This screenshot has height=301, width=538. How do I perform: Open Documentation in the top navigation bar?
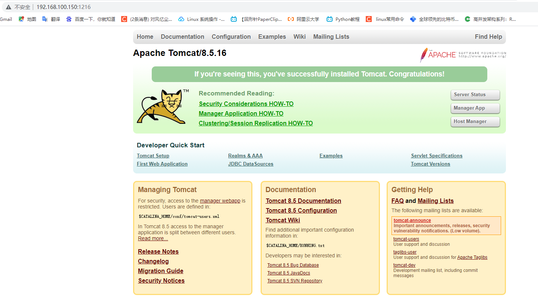click(x=183, y=37)
